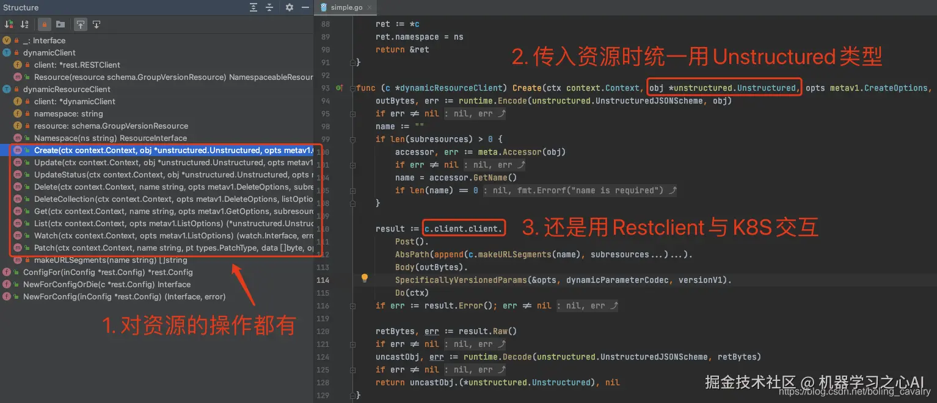Select the dynamicResourceClient type node
937x403 pixels.
156,89
